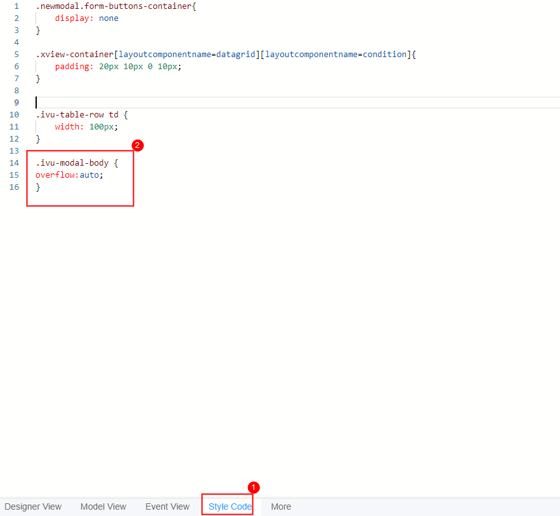The height and width of the screenshot is (516, 560).
Task: Click line number 5 in gutter
Action: click(16, 55)
